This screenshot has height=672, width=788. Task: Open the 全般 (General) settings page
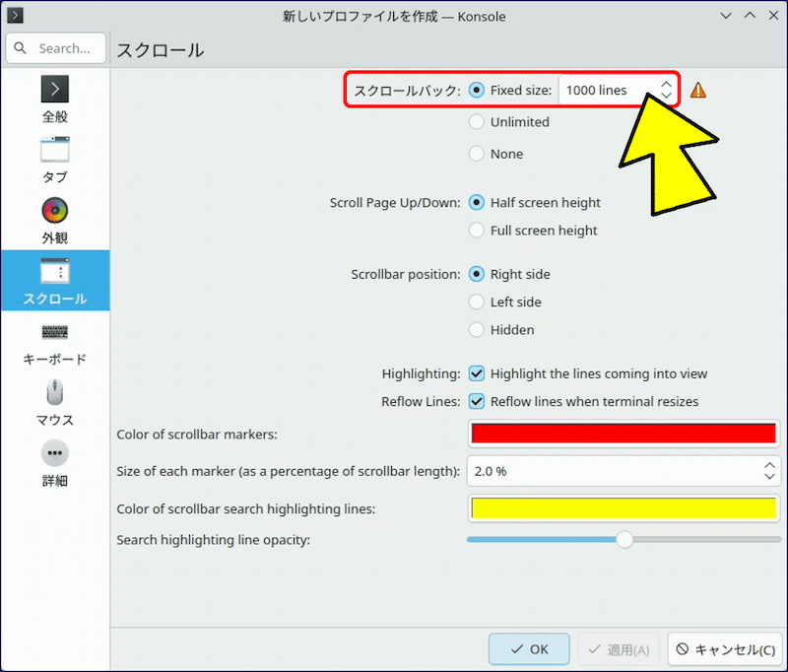[x=55, y=99]
